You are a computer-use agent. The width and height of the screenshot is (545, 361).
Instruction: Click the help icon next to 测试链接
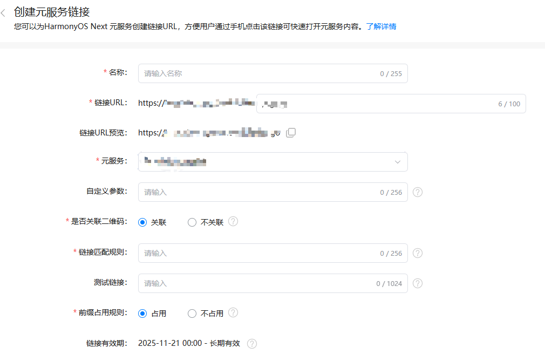coord(417,283)
